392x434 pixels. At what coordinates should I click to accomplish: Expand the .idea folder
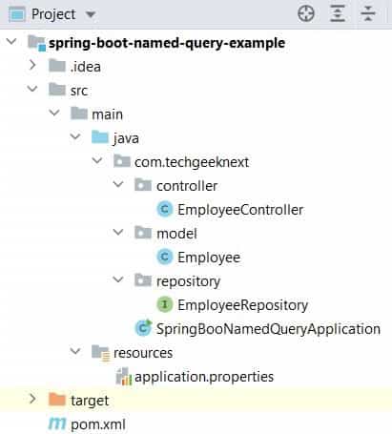point(32,66)
